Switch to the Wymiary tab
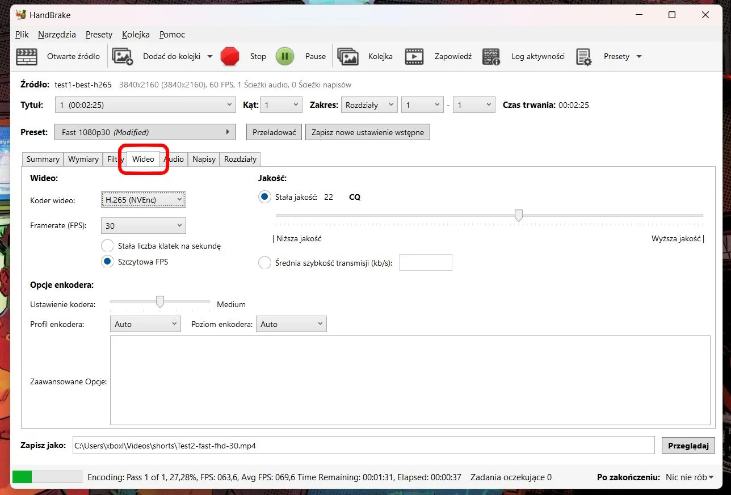The height and width of the screenshot is (495, 731). coord(83,159)
